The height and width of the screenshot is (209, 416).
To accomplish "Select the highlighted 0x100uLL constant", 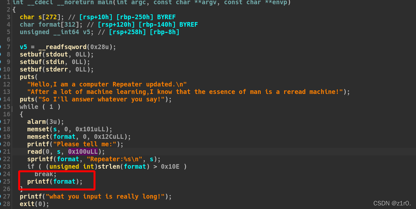I will tap(83, 151).
